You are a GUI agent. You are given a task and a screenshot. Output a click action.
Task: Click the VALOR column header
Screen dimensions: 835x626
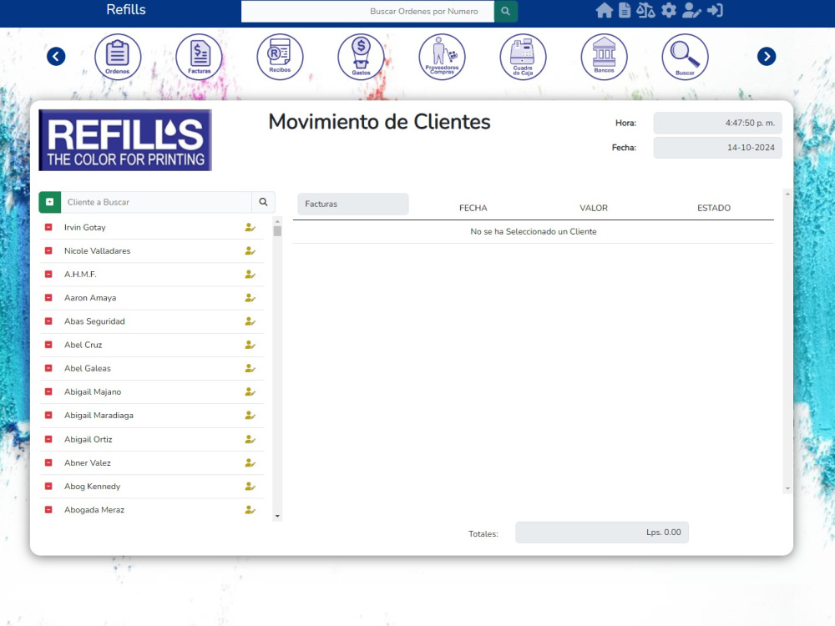[x=593, y=208]
